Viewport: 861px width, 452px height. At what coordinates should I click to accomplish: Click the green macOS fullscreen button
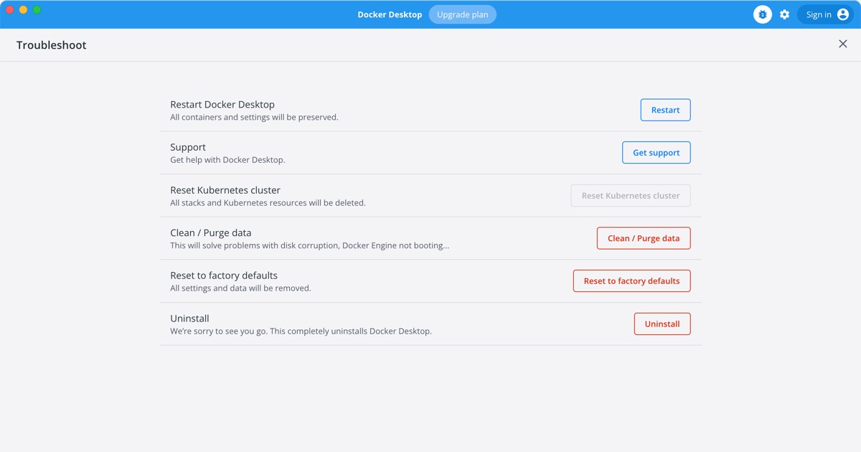[x=37, y=10]
